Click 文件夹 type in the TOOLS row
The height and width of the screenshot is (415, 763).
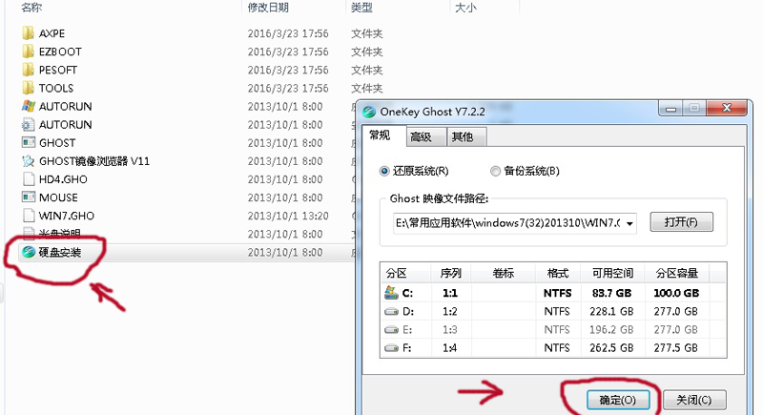pos(367,88)
